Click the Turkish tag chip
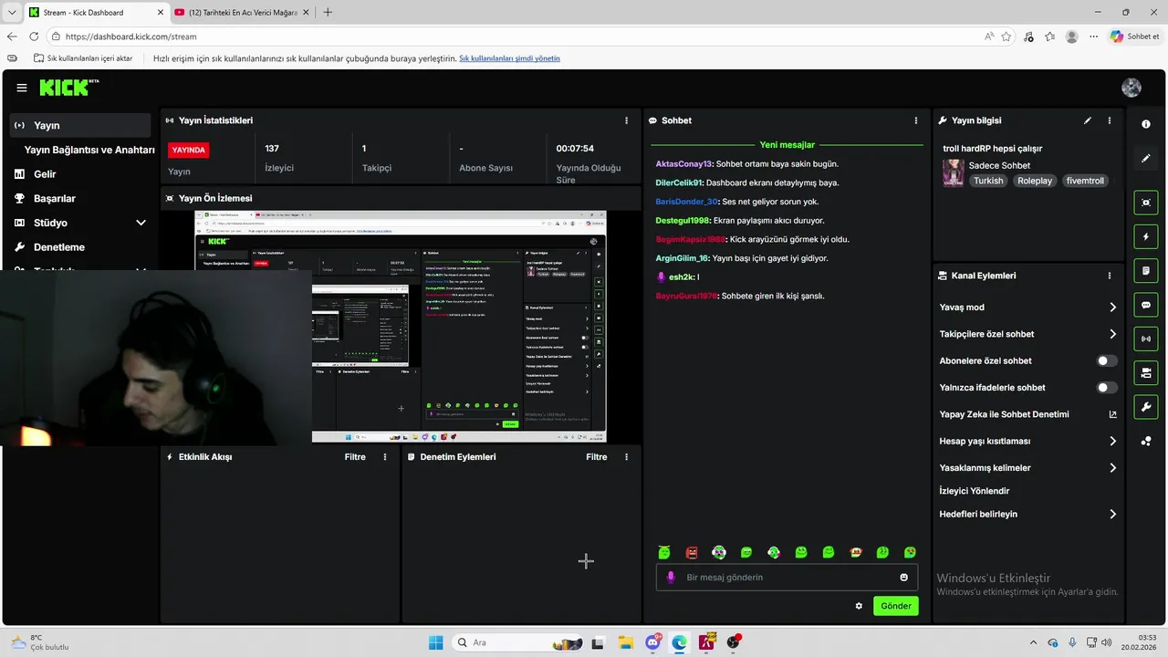Viewport: 1168px width, 657px height. pos(988,181)
